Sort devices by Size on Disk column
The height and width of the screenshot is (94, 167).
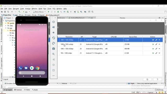point(133,37)
